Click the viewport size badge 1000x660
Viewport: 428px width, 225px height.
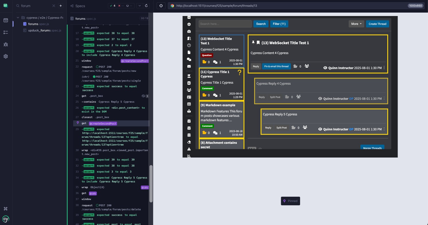tap(415, 6)
